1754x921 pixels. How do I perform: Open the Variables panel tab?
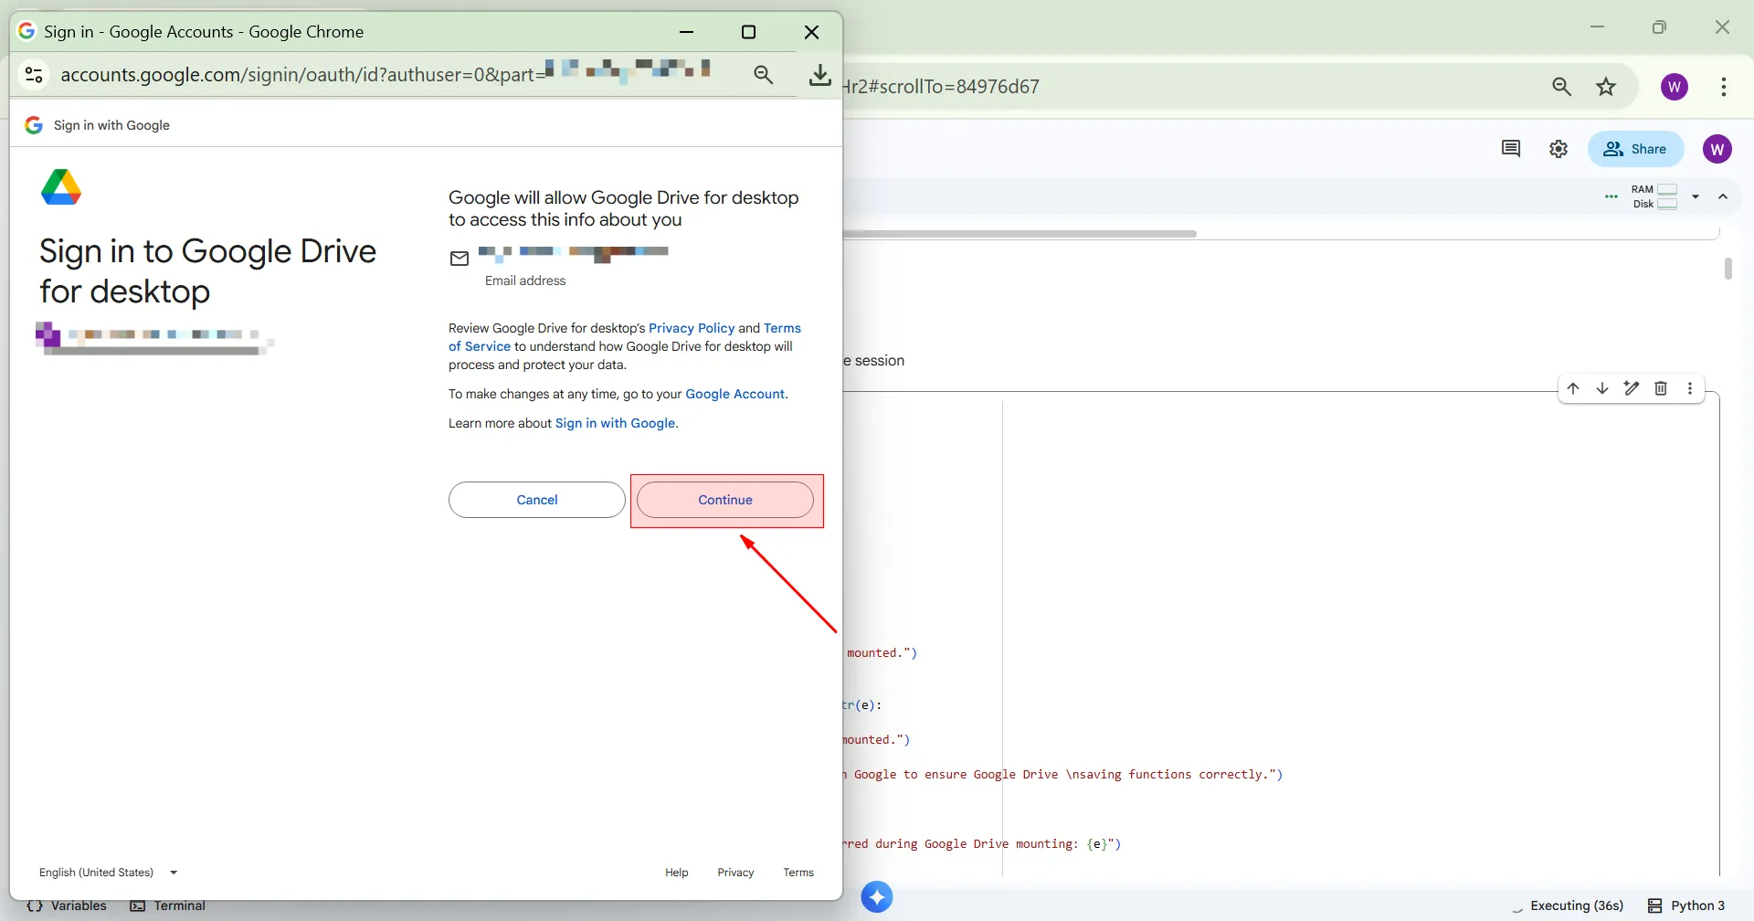coord(67,905)
